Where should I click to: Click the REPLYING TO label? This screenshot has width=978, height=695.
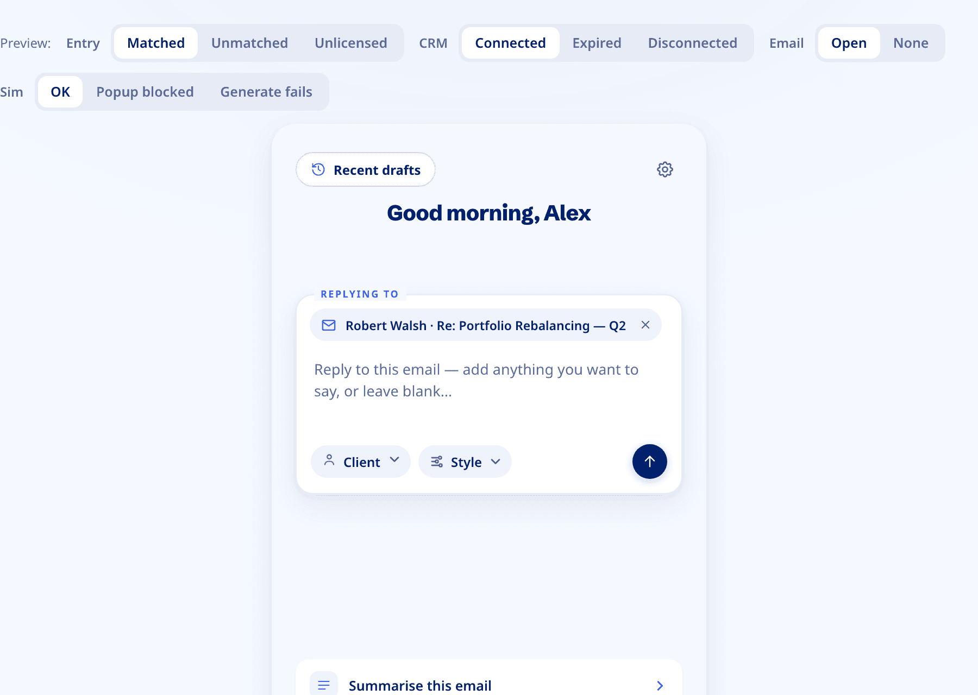[359, 294]
